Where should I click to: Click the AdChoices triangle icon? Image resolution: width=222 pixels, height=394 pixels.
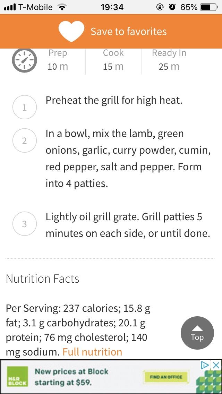coord(205,365)
